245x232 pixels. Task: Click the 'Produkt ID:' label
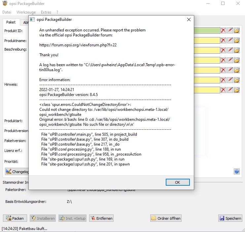[x=14, y=31]
